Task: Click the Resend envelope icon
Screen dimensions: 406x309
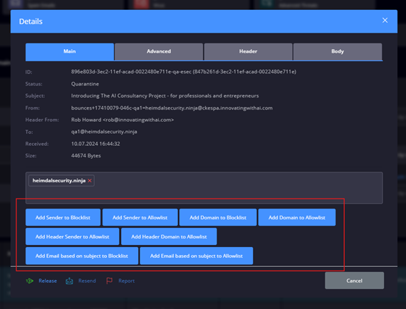Action: tap(69, 281)
